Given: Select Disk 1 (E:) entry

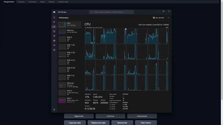Looking at the screenshot, I should click(70, 47).
